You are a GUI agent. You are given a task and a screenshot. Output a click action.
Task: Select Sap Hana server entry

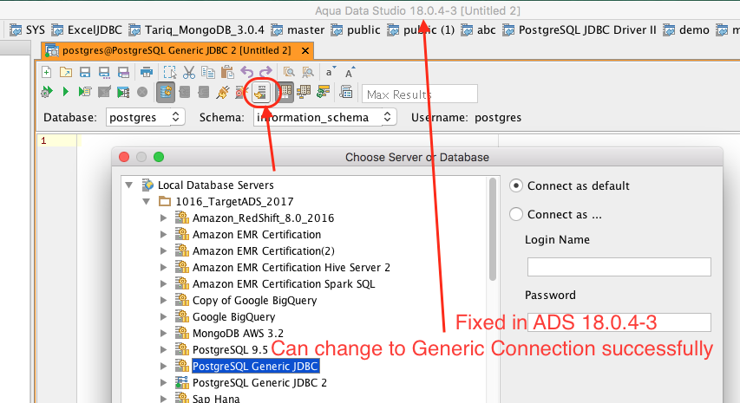click(216, 399)
